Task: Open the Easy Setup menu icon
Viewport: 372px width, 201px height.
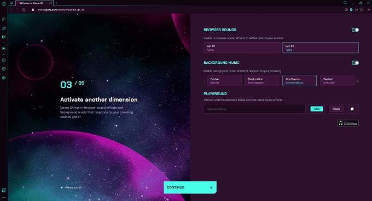Action: click(368, 10)
